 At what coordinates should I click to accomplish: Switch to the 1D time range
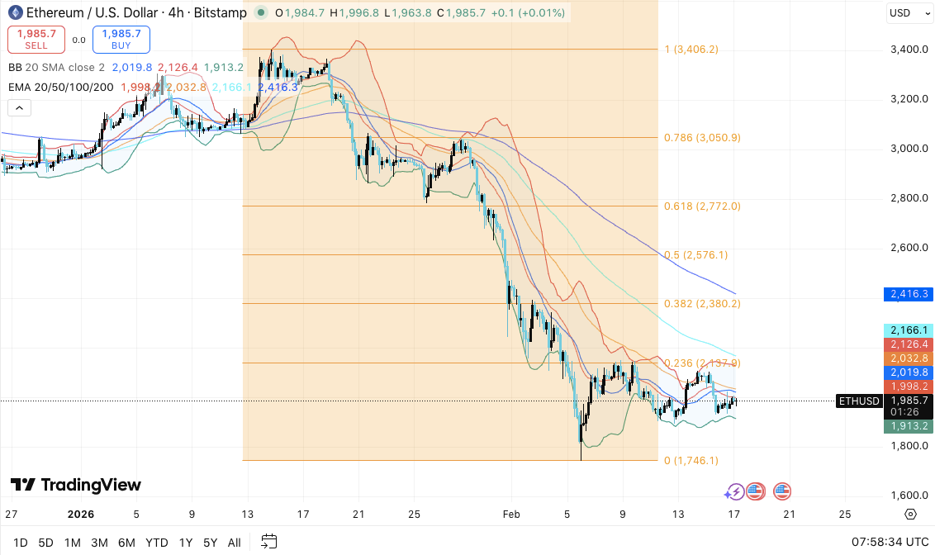21,543
